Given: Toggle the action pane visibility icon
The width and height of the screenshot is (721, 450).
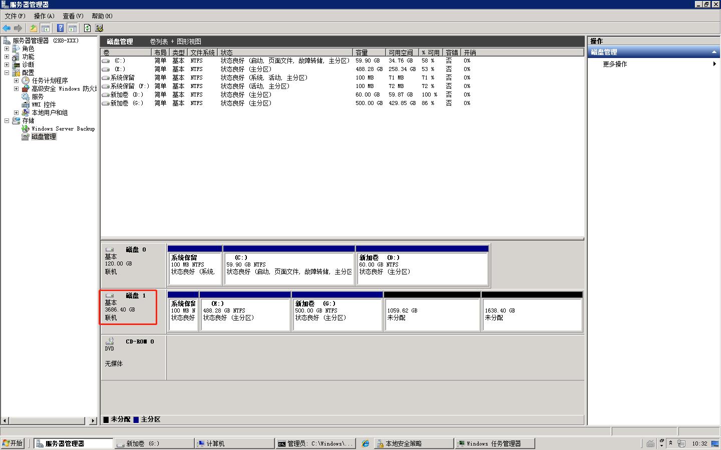Looking at the screenshot, I should [x=73, y=28].
